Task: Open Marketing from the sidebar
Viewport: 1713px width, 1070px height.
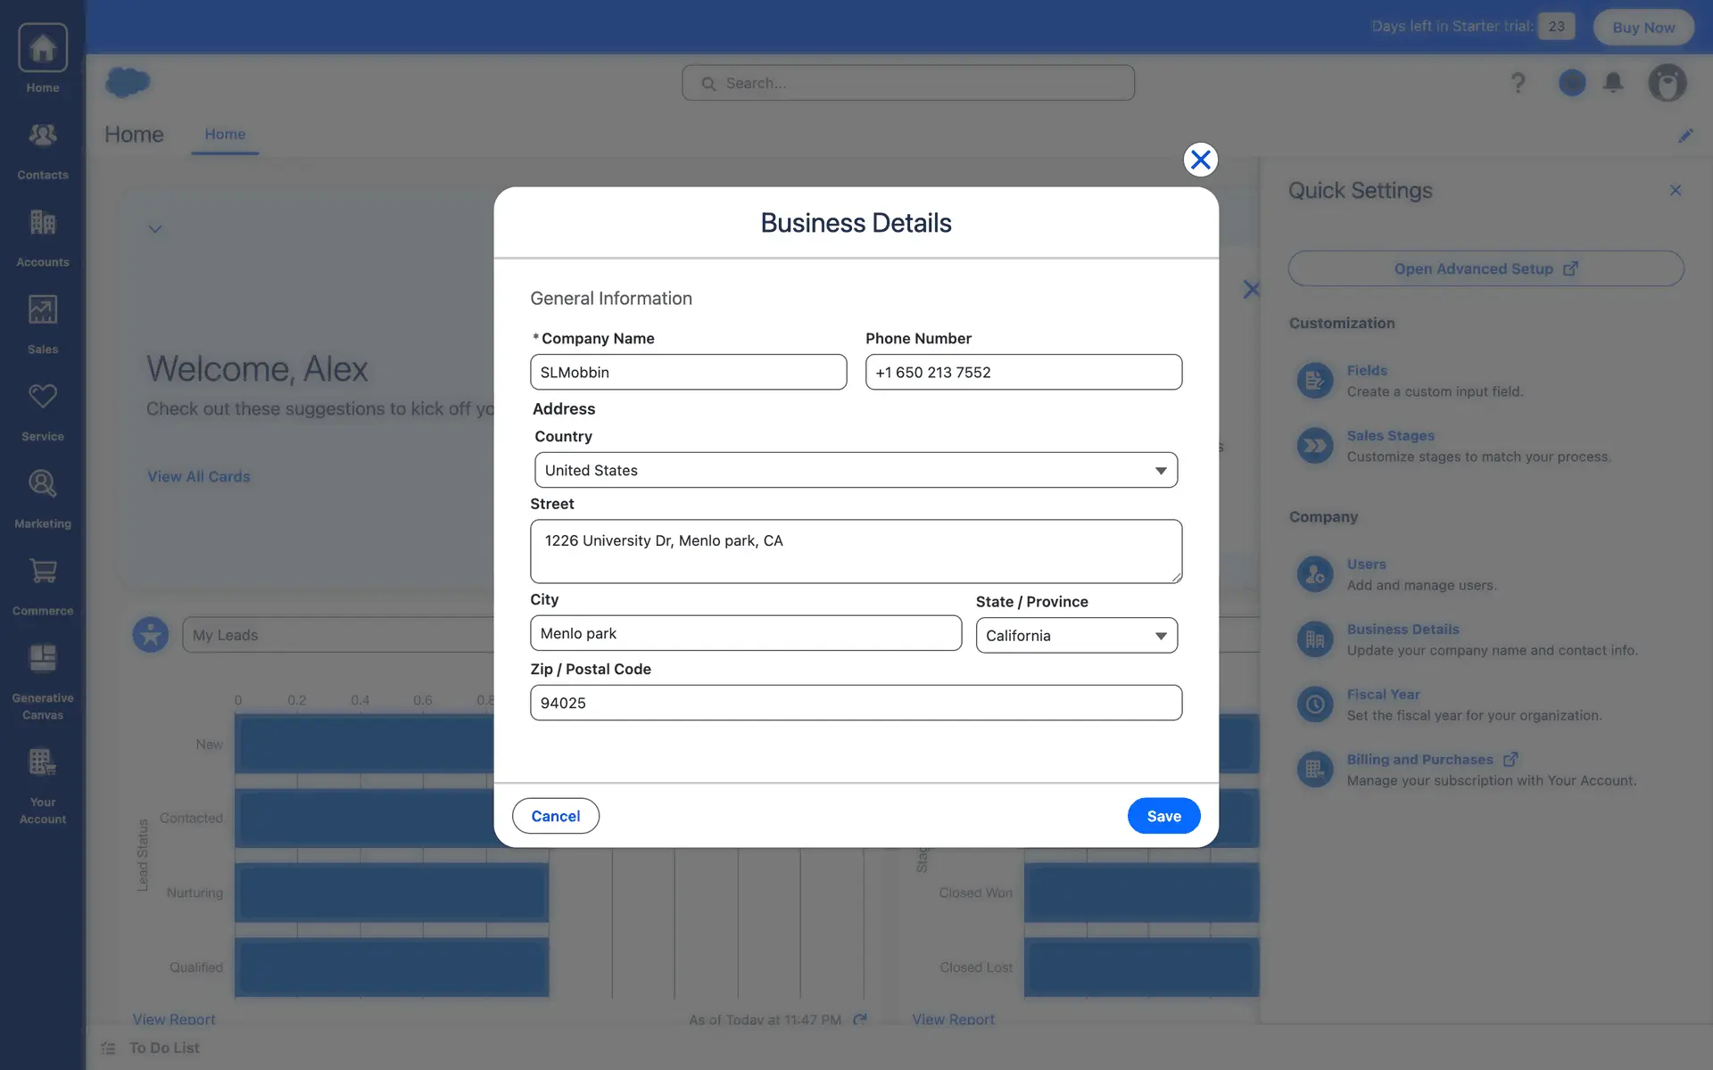Action: [42, 497]
